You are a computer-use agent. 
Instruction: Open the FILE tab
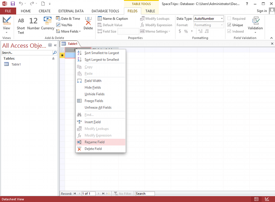[8, 11]
